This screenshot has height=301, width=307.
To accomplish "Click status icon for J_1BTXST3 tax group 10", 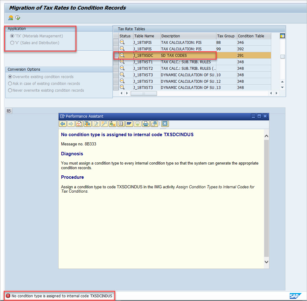I will coord(122,75).
